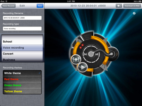Click Download via Web button
This screenshot has width=142, height=106.
[x=132, y=6]
